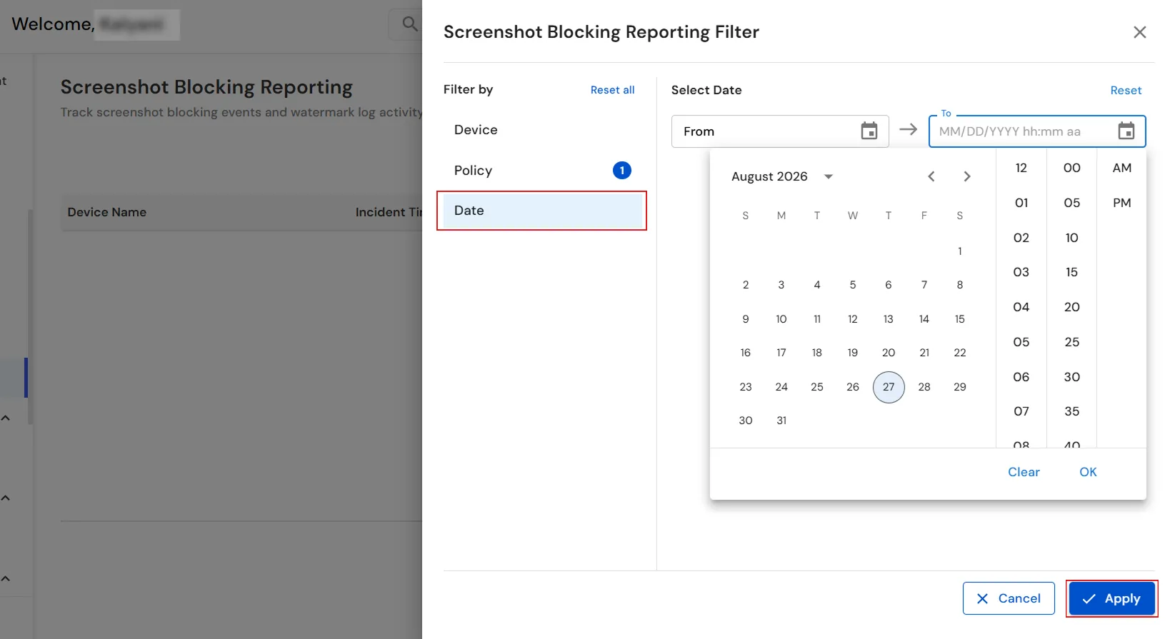This screenshot has width=1170, height=639.
Task: Pick August 9 on the calendar
Action: tap(746, 319)
